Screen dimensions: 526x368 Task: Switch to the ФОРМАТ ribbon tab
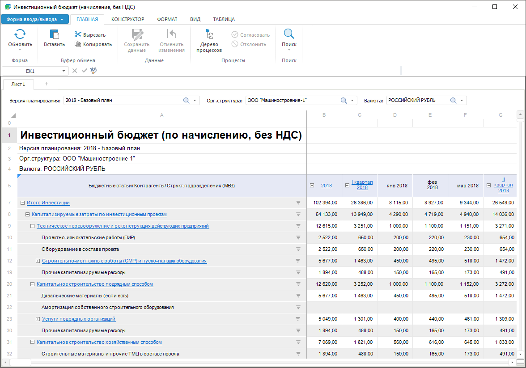tap(167, 19)
